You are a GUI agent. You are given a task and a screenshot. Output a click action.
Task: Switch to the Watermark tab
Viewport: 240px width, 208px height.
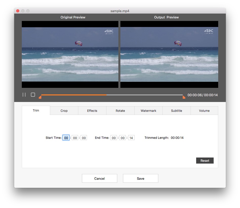[148, 111]
